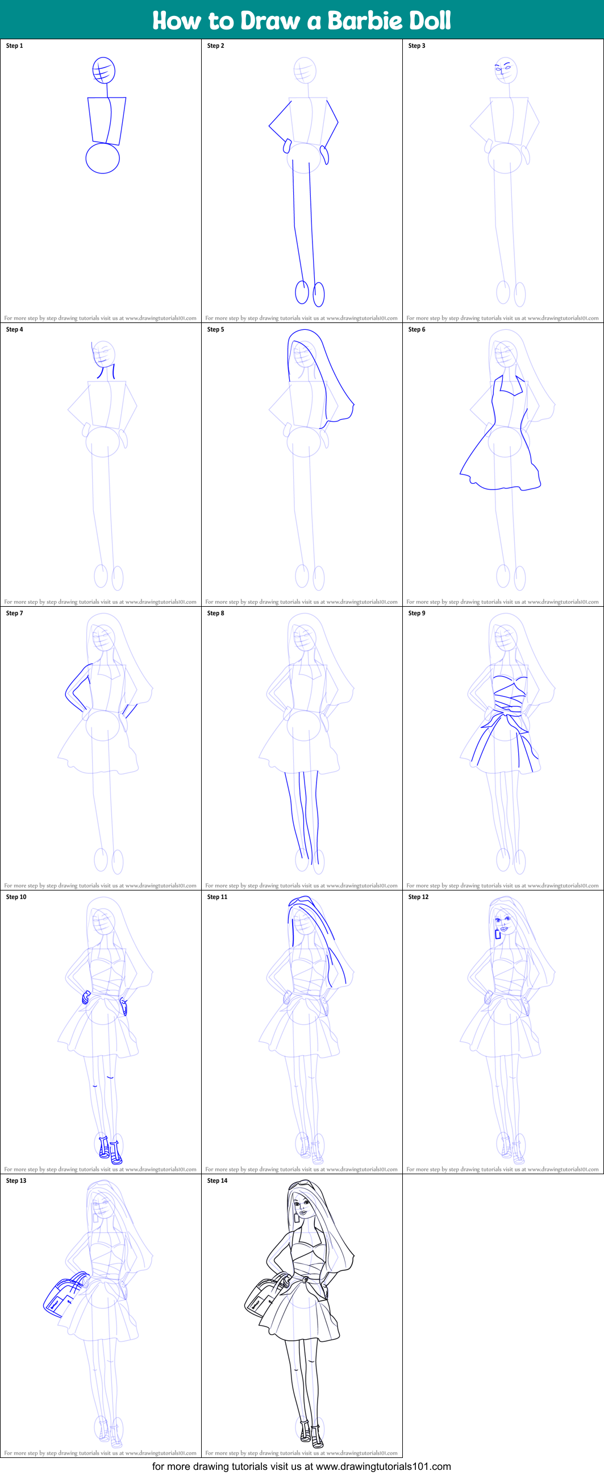Click the sunglasses on finished Barbie's head

[301, 1184]
